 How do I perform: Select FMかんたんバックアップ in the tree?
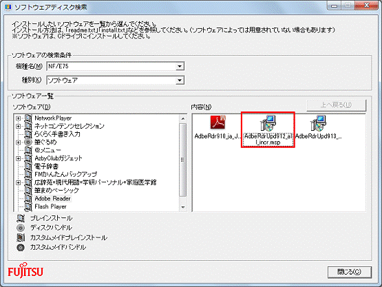click(x=66, y=174)
